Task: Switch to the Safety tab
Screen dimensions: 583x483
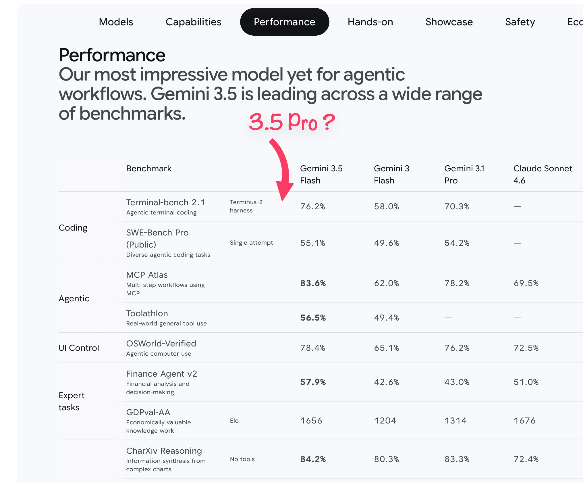Action: (x=520, y=22)
